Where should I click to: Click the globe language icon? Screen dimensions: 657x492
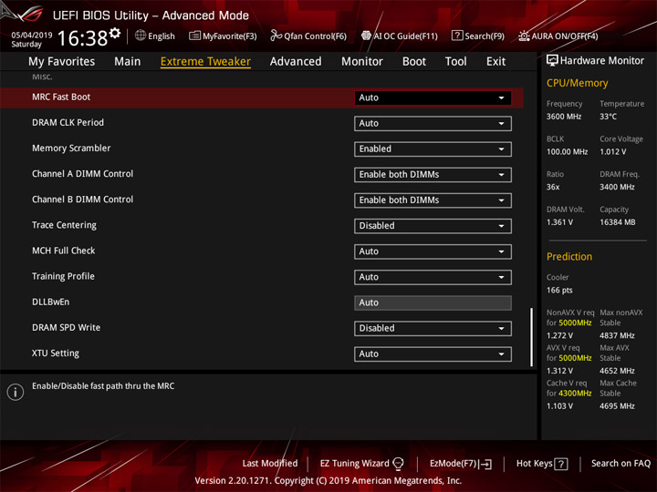[x=141, y=36]
